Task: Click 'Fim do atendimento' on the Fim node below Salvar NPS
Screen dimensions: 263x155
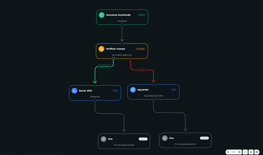Action: click(x=124, y=145)
